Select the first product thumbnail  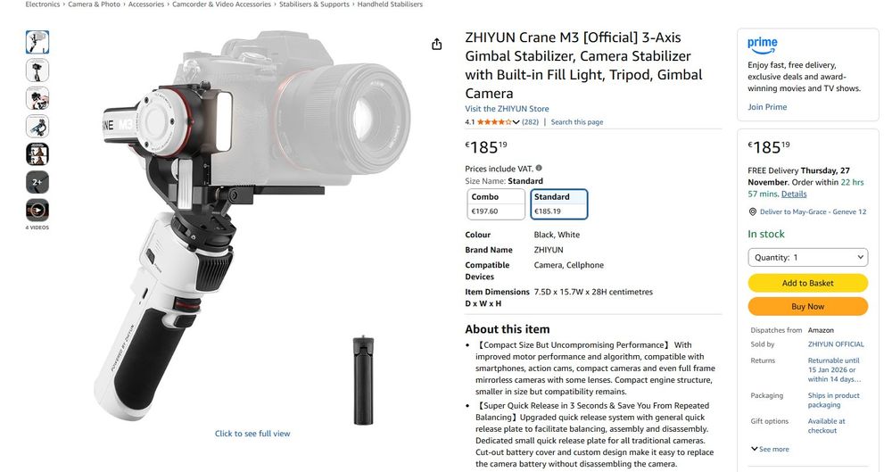(x=37, y=42)
